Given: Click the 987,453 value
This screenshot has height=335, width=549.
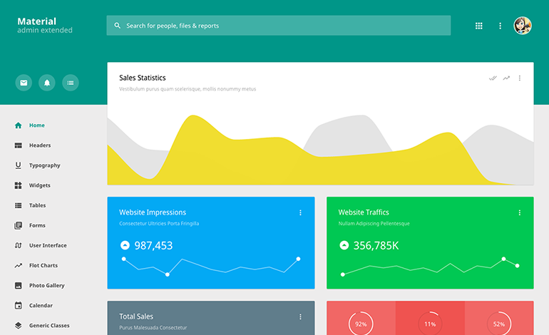Looking at the screenshot, I should [154, 245].
